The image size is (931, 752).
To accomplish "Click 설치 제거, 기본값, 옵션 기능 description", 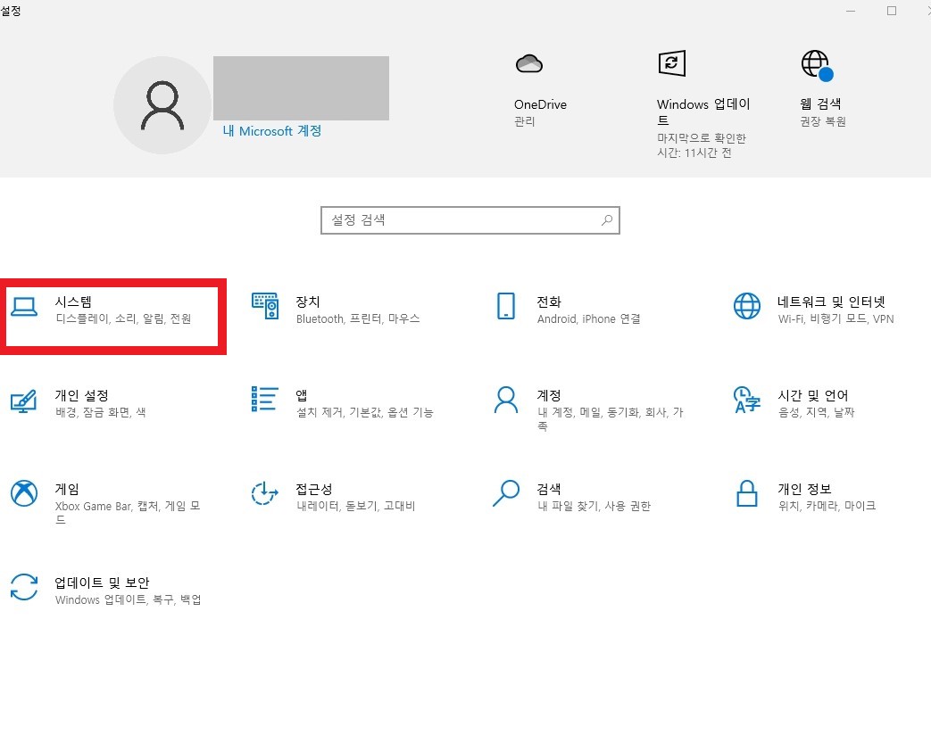I will (365, 412).
